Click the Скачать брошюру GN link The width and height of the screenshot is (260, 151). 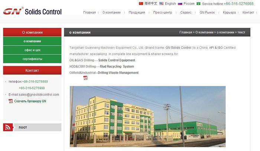(x=30, y=101)
